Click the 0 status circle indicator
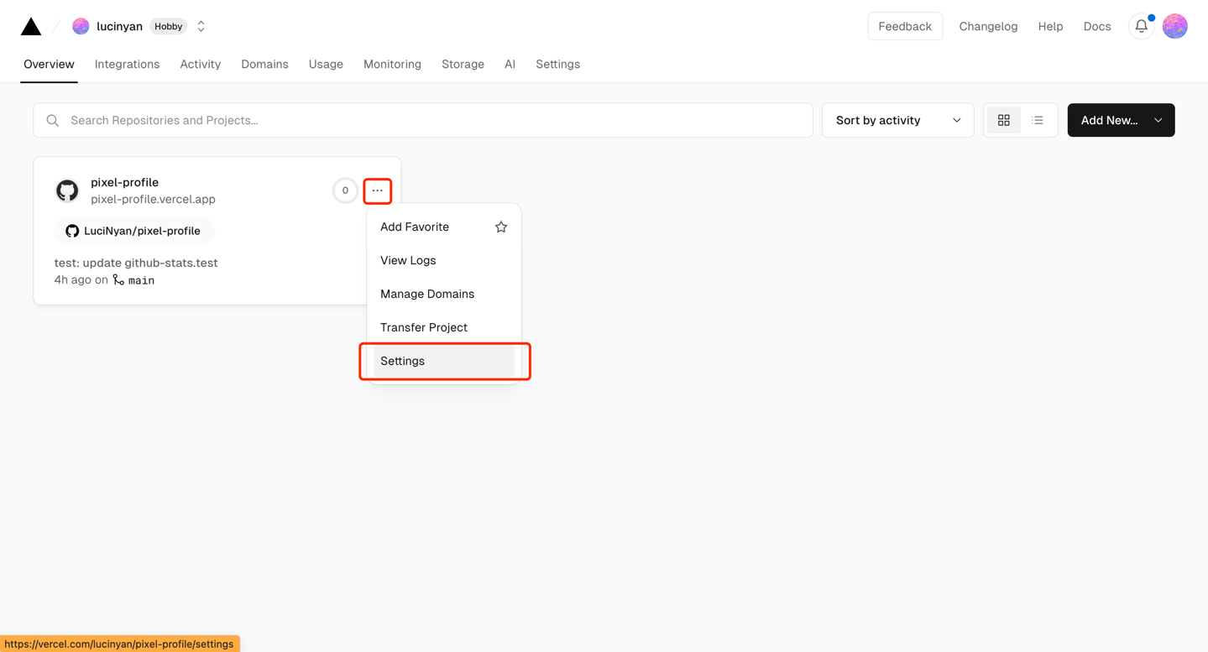Viewport: 1208px width, 652px height. (345, 190)
